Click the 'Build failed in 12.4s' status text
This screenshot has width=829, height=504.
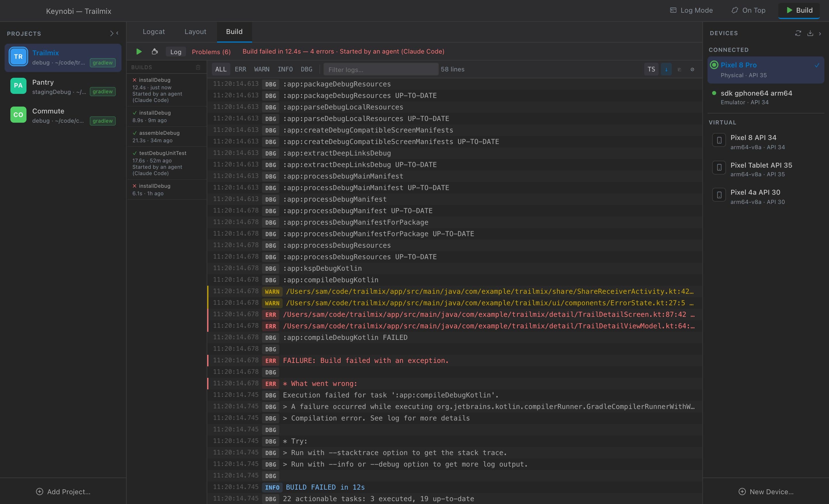click(343, 52)
